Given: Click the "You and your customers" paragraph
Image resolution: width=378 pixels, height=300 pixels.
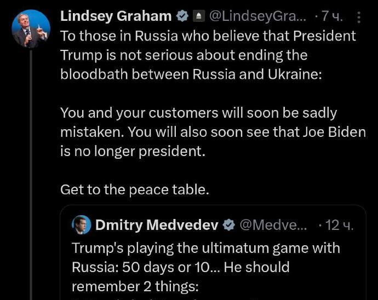Looking at the screenshot, I should [213, 132].
